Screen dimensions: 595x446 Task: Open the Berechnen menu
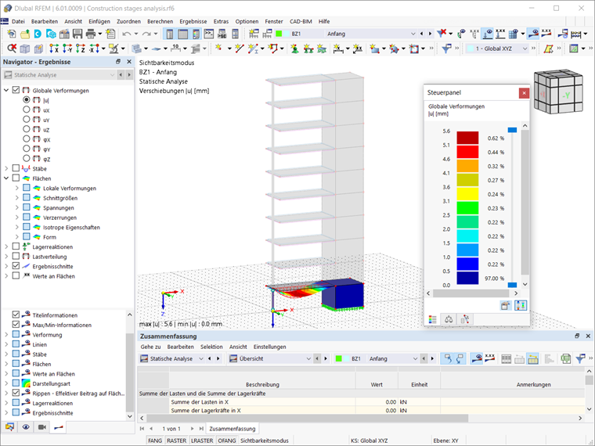coord(160,22)
